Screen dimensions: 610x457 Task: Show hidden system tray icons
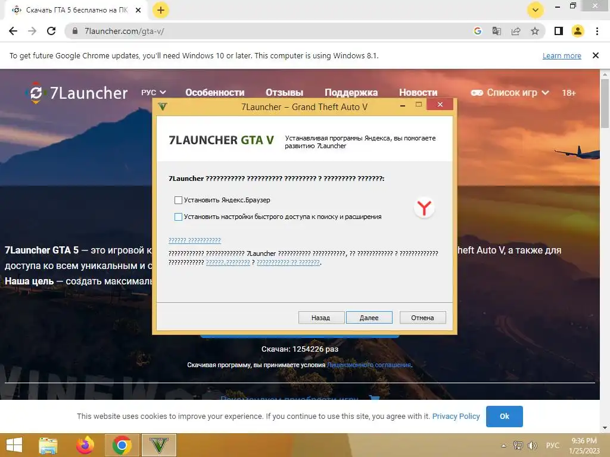tap(504, 446)
